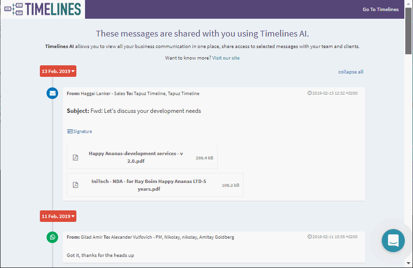This screenshot has height=268, width=413.
Task: Click the Timelines logo
Action: click(43, 9)
